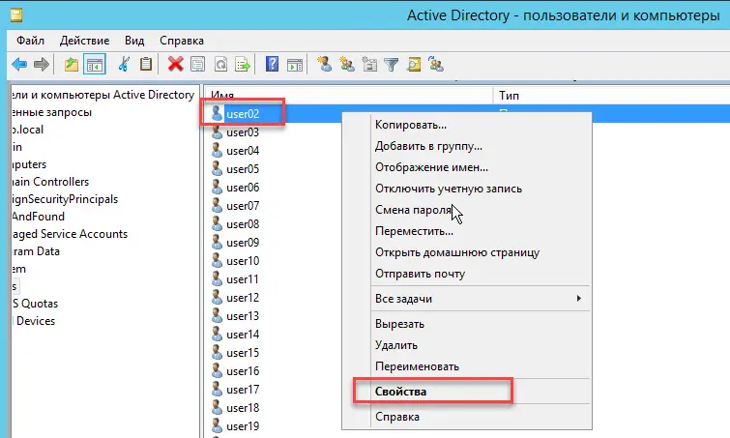Open Find objects magnifier toolbar icon
This screenshot has height=438, width=730.
(414, 64)
